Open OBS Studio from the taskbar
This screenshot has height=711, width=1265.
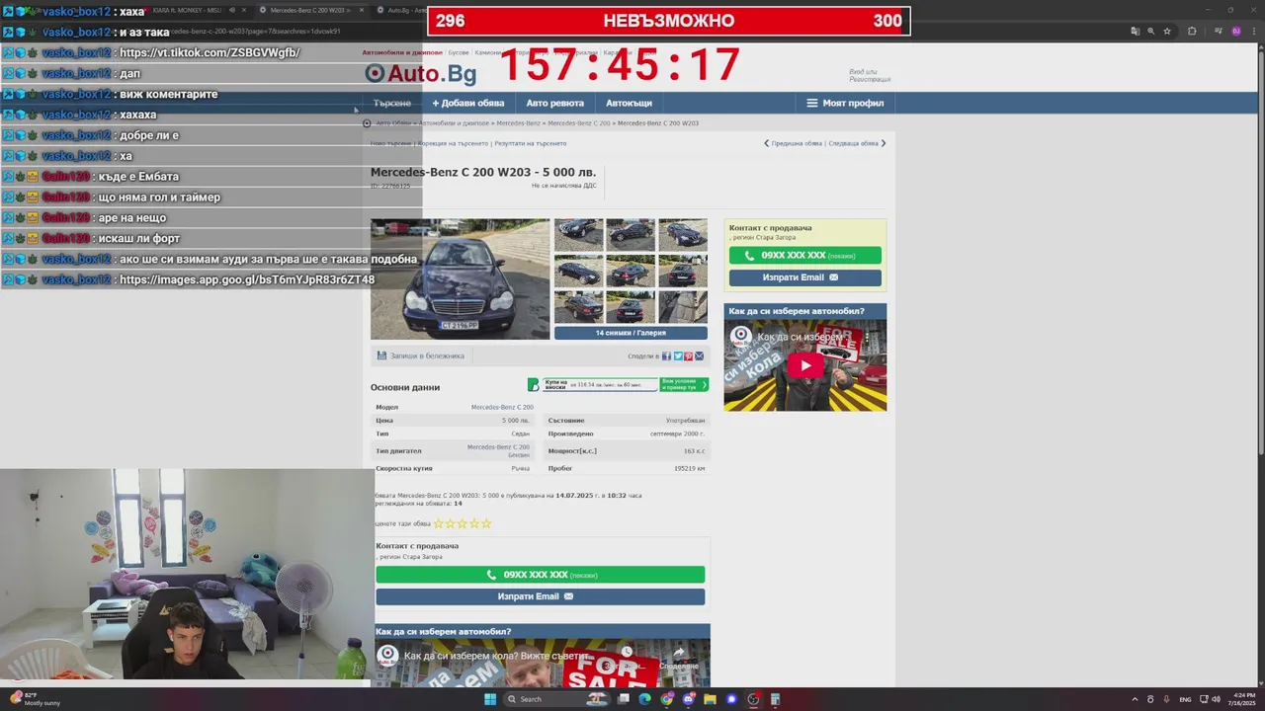coord(754,699)
